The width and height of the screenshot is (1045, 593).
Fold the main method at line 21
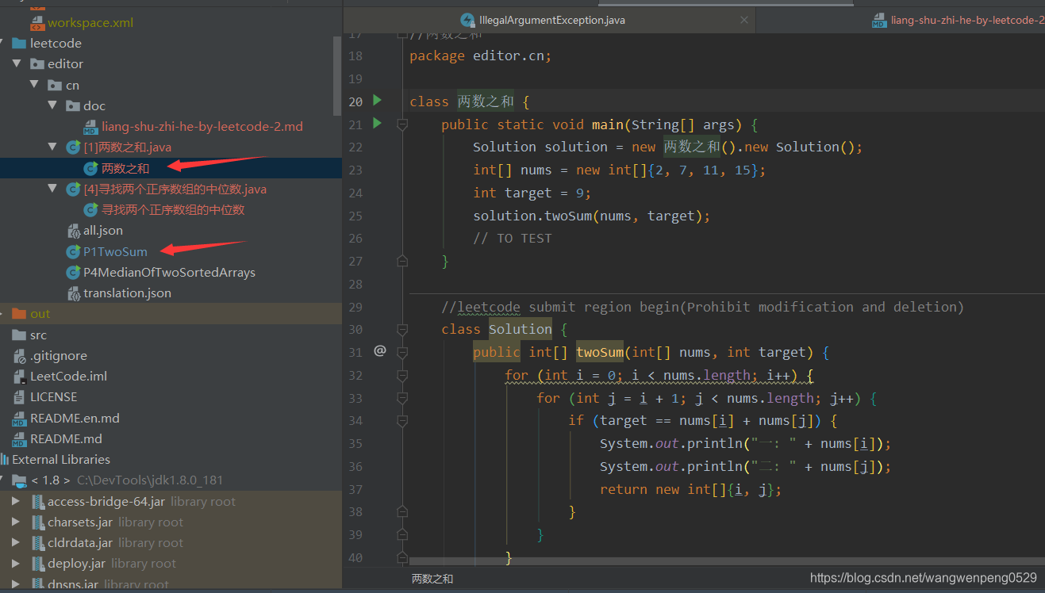coord(402,124)
